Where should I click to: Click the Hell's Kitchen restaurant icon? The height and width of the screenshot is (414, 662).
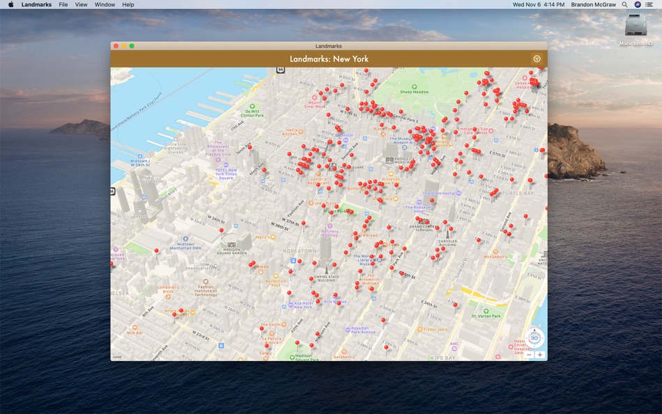300,132
